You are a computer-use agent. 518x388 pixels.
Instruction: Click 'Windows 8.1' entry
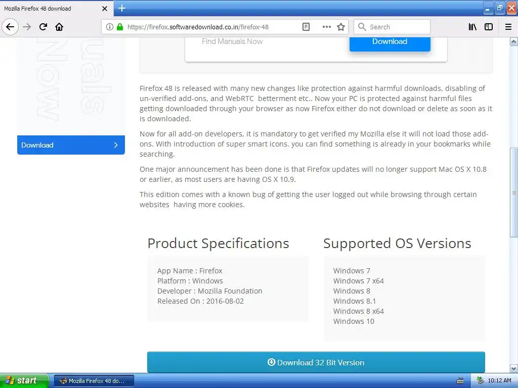(355, 301)
